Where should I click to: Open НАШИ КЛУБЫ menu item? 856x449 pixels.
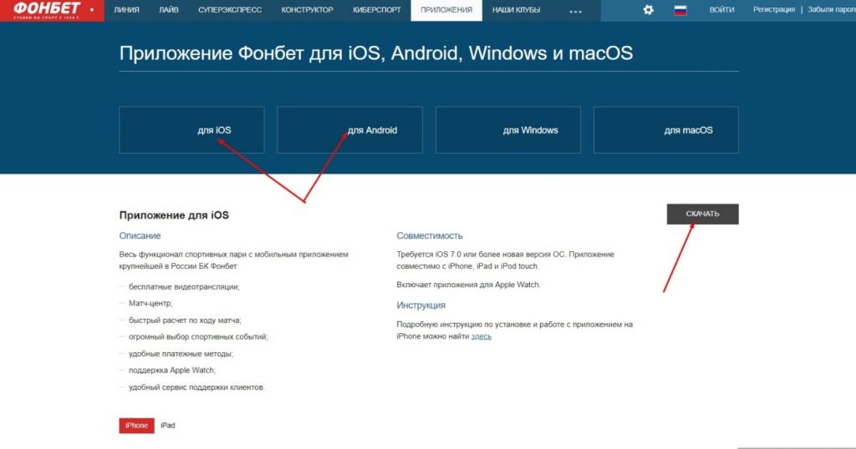click(x=516, y=10)
